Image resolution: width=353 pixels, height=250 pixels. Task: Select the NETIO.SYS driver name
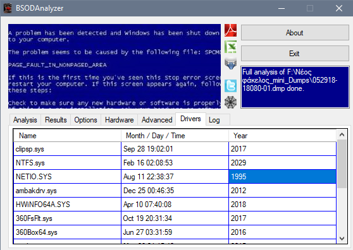[x=67, y=177]
